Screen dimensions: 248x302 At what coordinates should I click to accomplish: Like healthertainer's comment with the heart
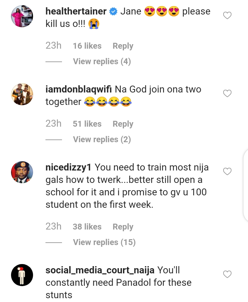(x=227, y=16)
